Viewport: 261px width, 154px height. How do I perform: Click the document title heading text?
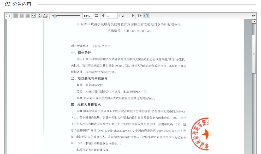pyautogui.click(x=129, y=25)
